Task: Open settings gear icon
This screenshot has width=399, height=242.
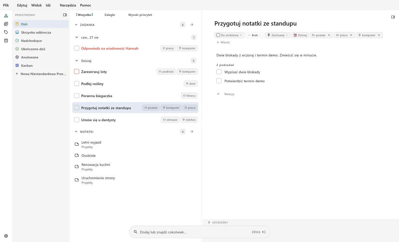Action: coord(6,236)
